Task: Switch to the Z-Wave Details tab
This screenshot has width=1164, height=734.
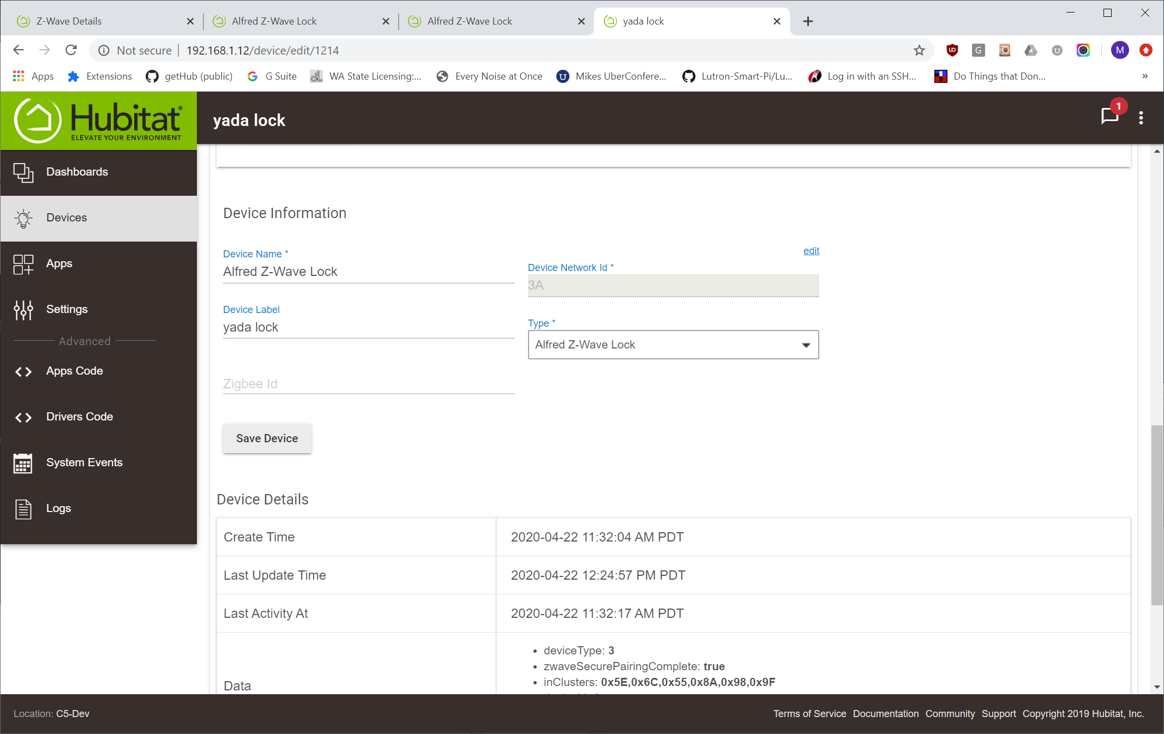Action: (x=69, y=21)
